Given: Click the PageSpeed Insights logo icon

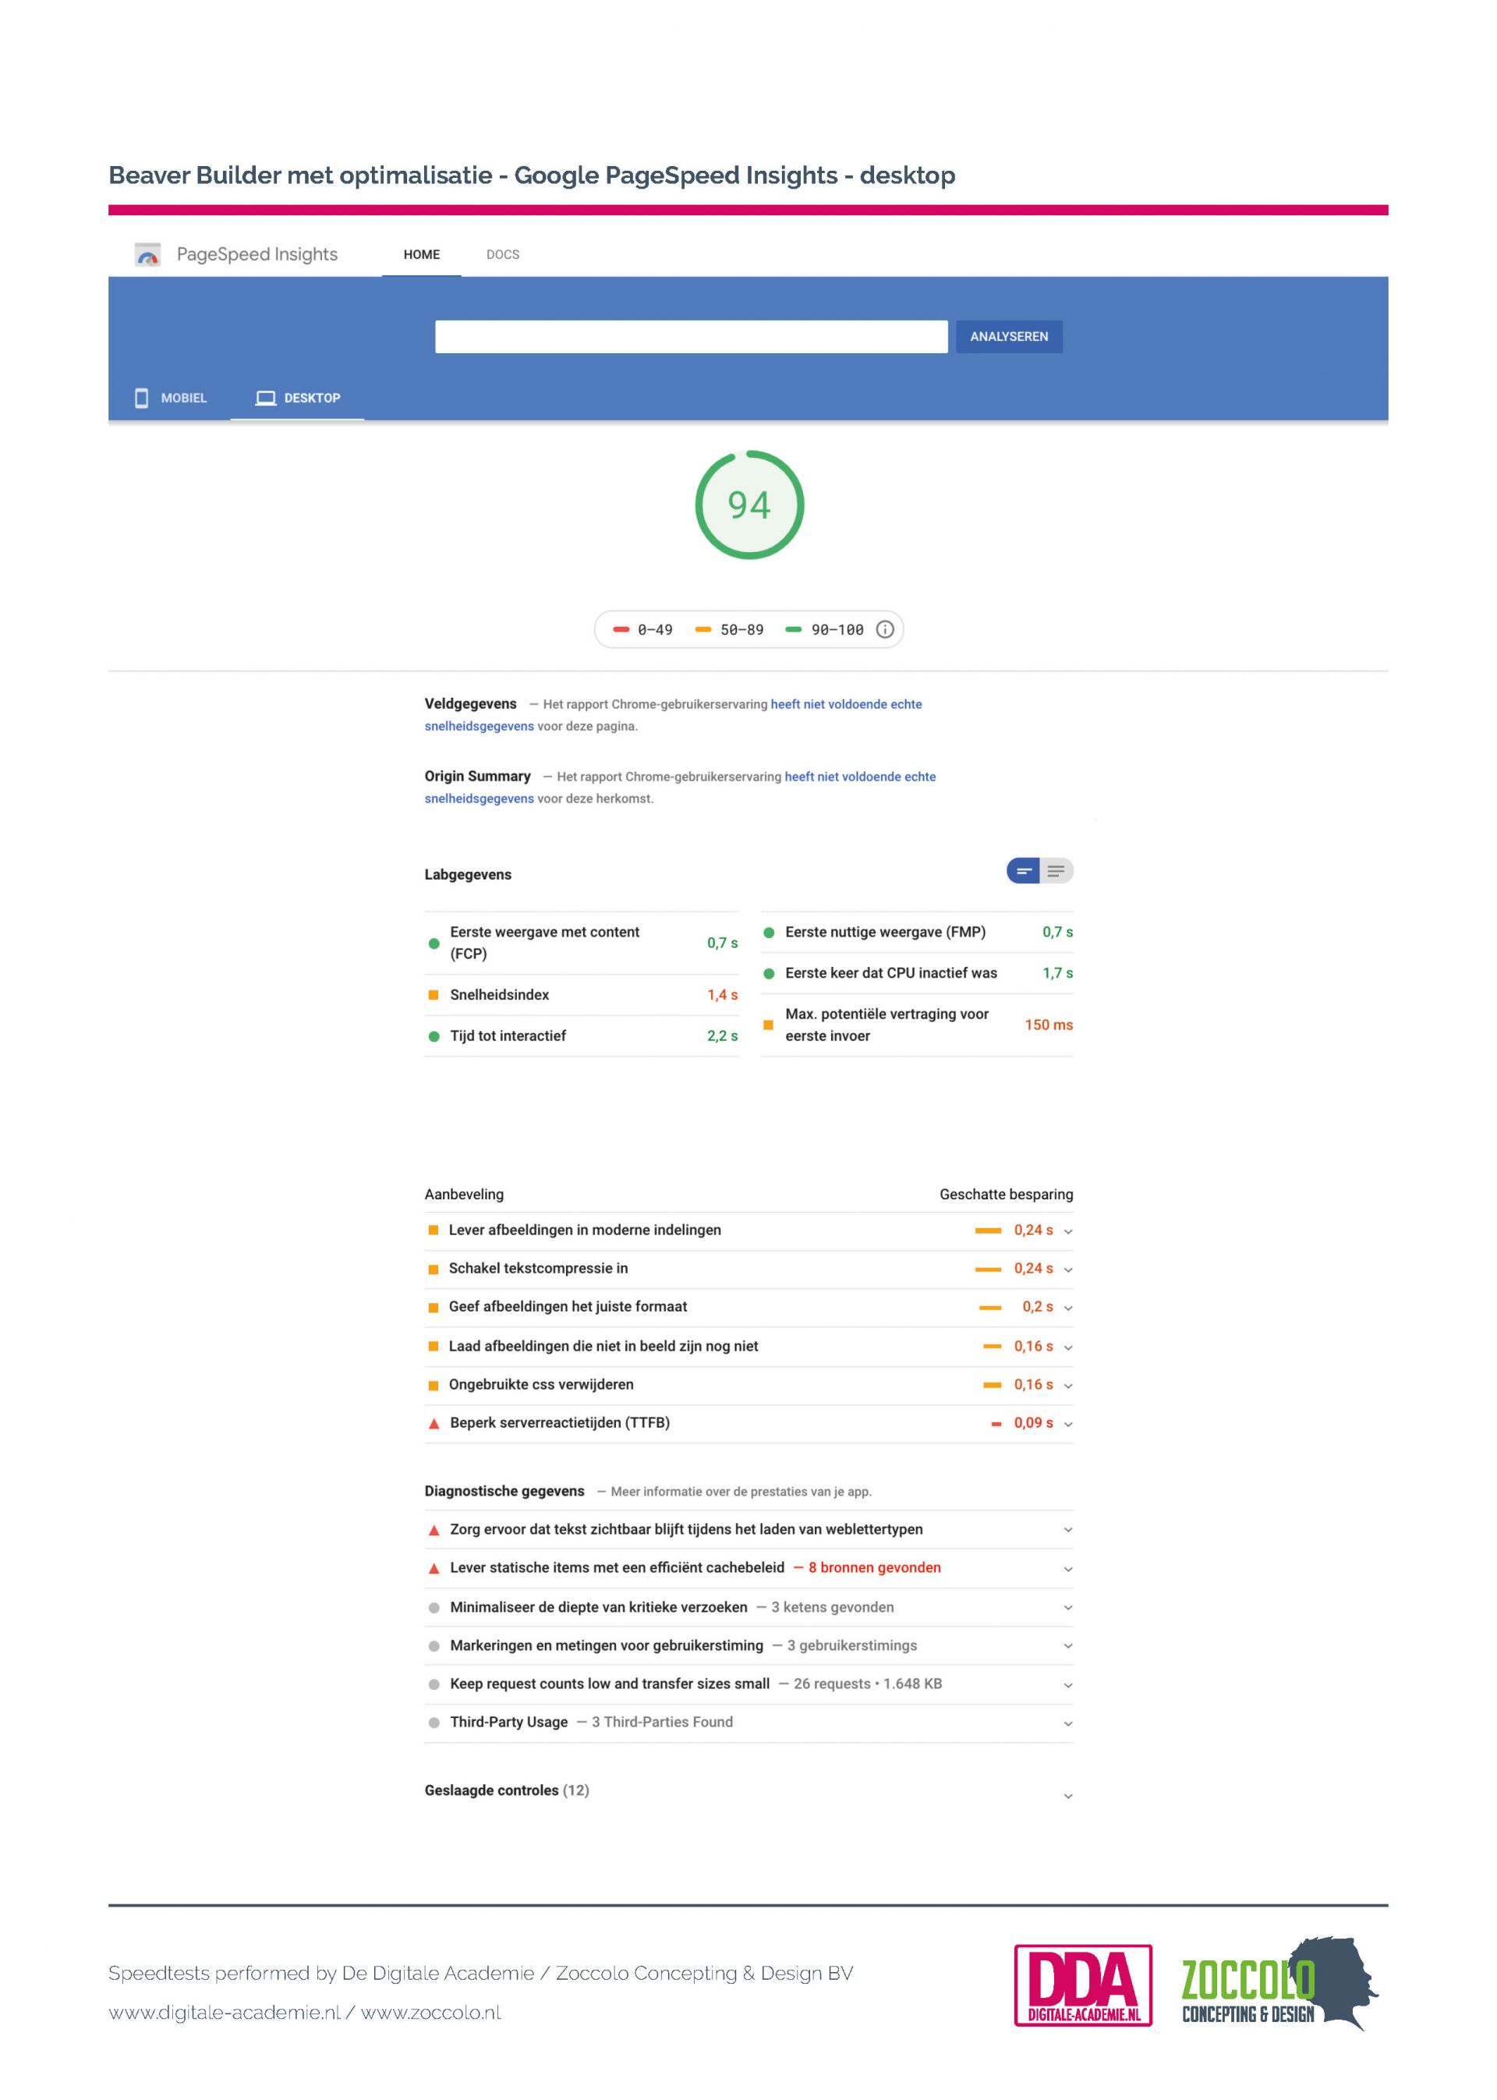Looking at the screenshot, I should [x=147, y=254].
